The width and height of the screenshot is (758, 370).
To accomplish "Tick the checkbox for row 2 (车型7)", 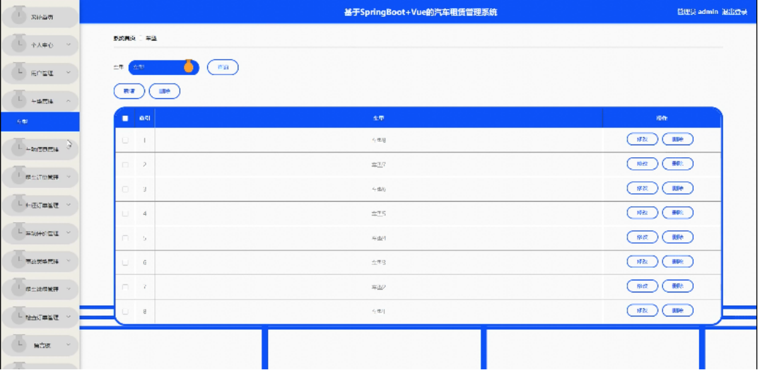I will pyautogui.click(x=125, y=165).
